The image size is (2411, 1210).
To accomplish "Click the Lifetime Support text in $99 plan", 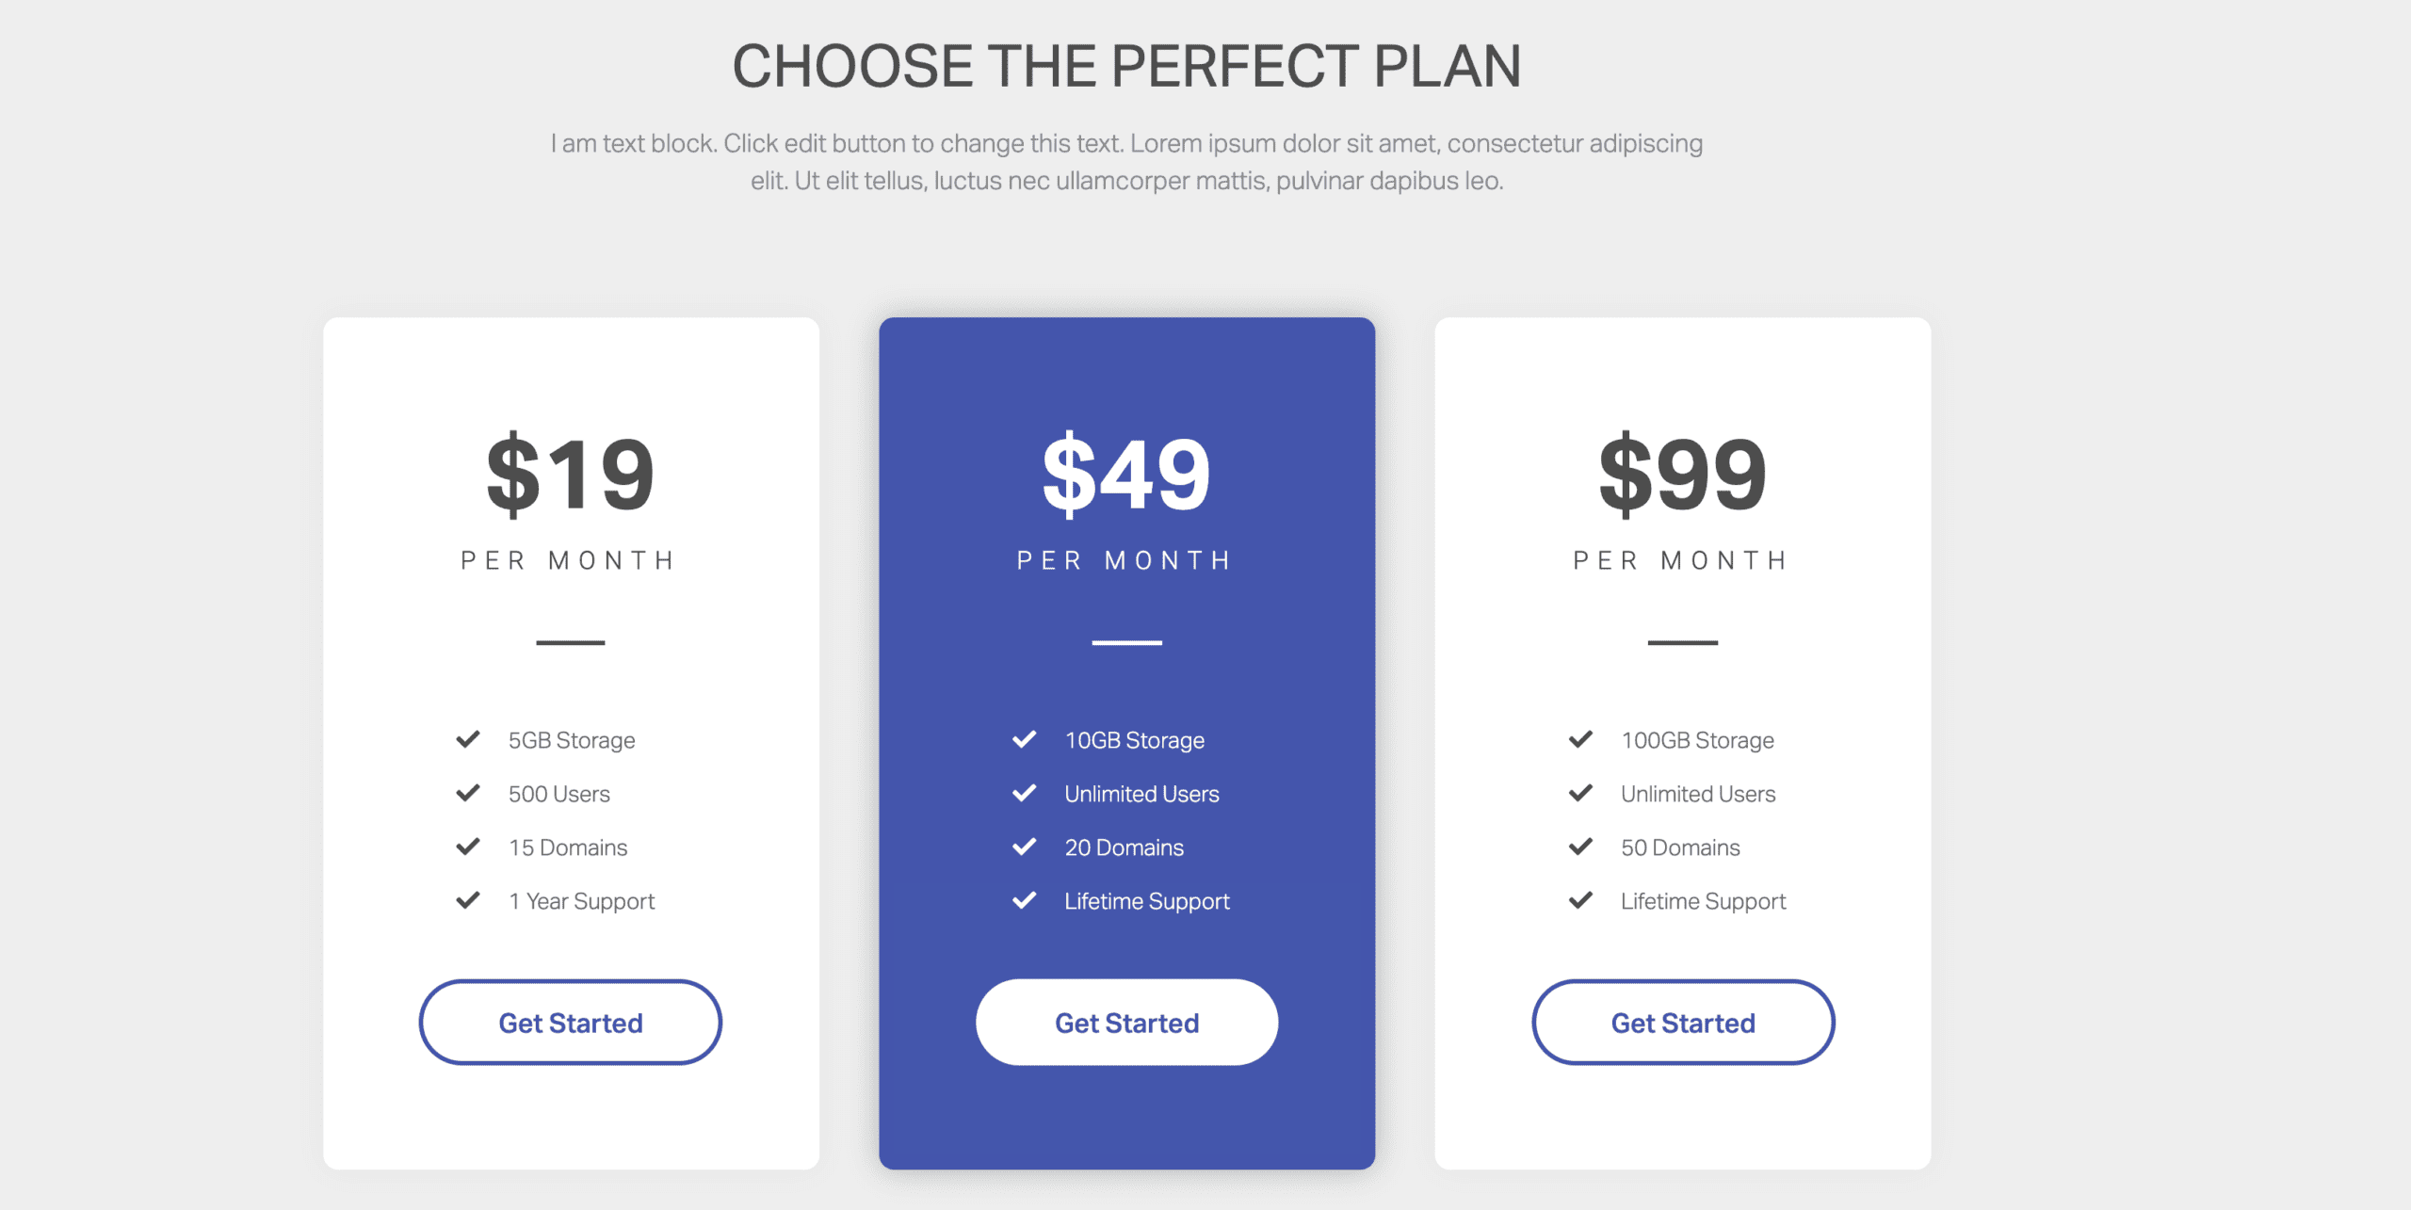I will point(1703,901).
